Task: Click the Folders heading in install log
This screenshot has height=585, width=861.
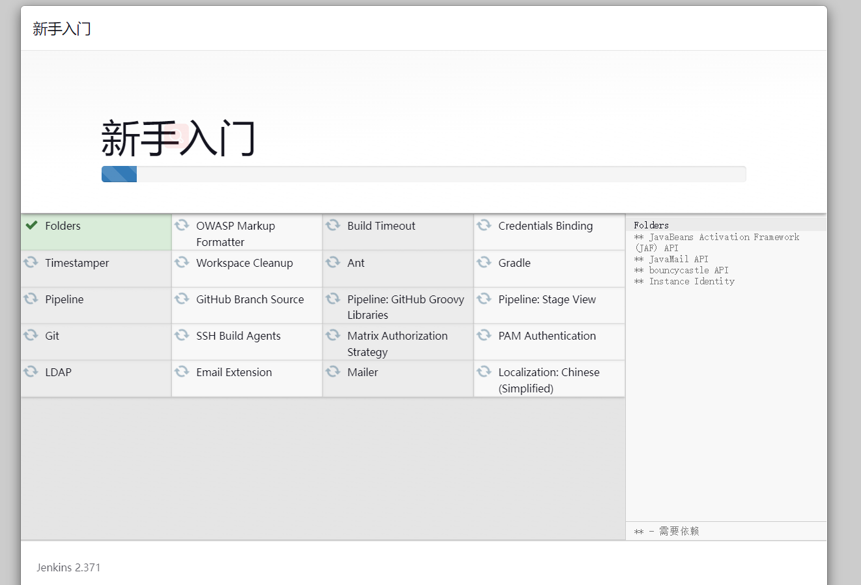Action: pos(651,225)
